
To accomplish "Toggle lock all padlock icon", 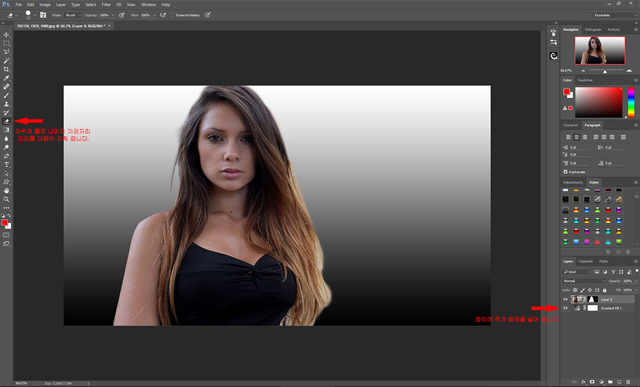I will click(x=604, y=290).
